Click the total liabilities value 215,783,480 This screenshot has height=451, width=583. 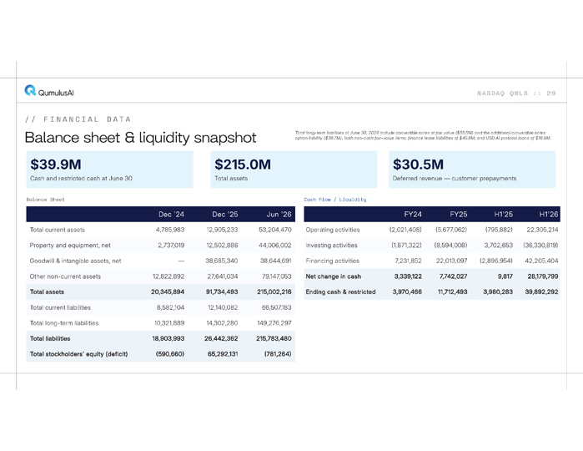click(x=274, y=338)
